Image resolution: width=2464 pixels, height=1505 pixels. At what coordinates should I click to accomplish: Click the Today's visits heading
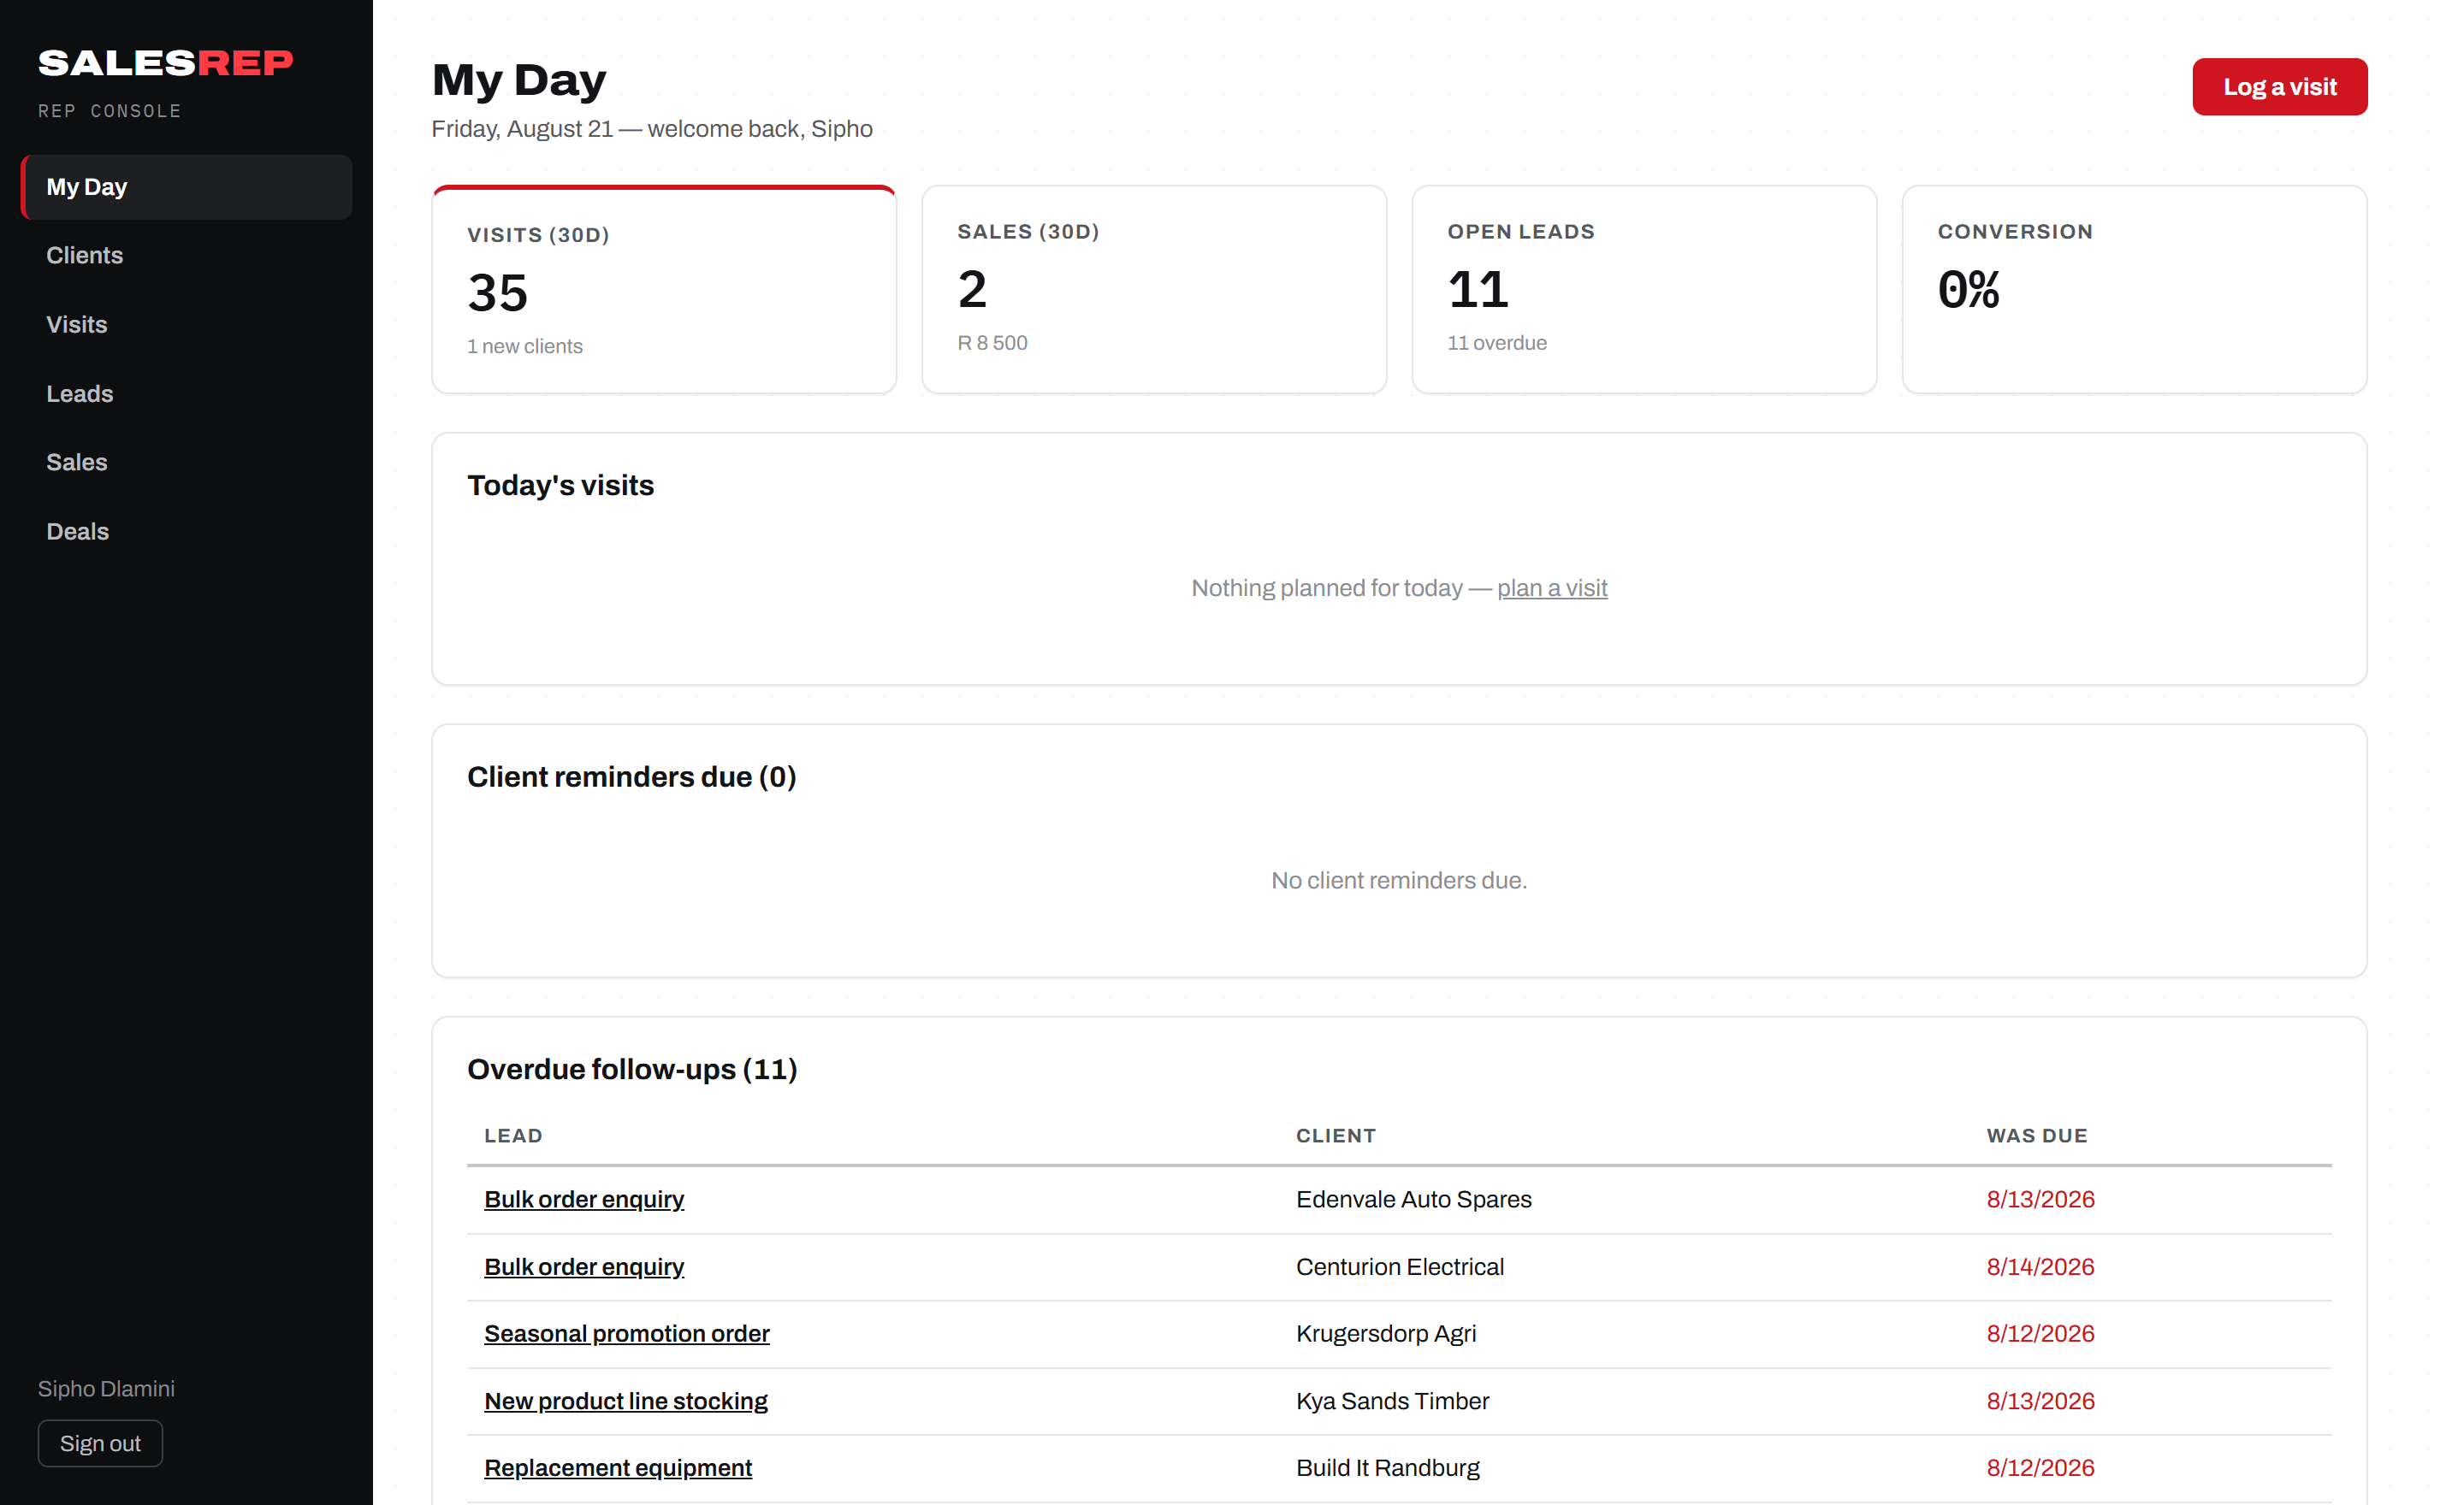(x=560, y=485)
